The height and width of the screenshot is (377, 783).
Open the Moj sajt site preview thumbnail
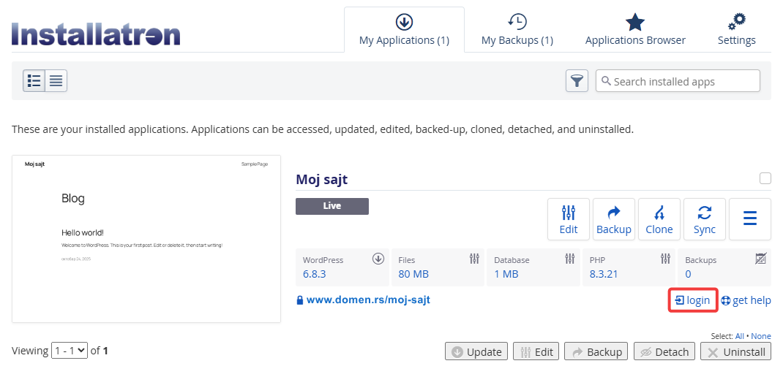click(146, 239)
